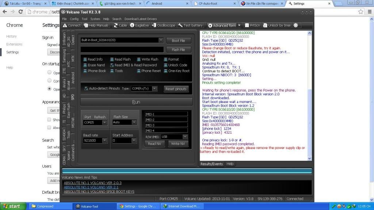Switch to Settings - Google Chrome taskbar item
Screen dimensions: 374x210
coord(138,206)
